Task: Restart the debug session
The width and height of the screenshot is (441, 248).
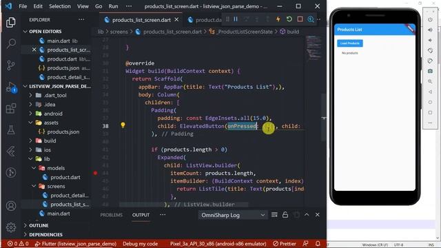Action: [289, 19]
